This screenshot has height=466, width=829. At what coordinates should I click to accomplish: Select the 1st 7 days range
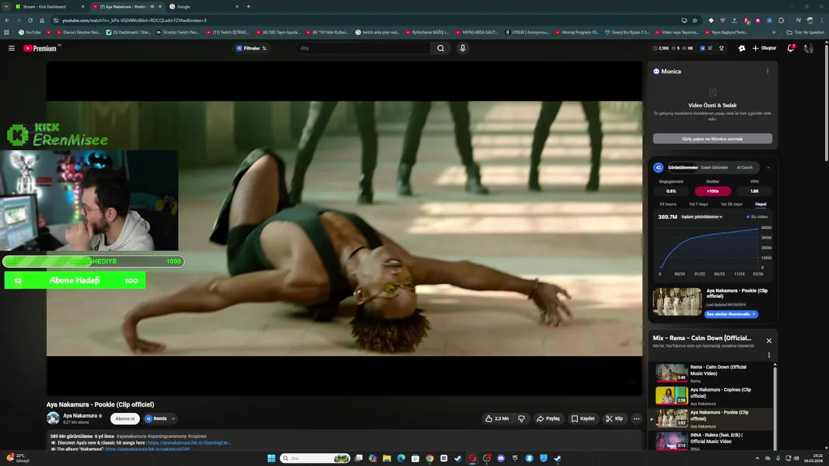(698, 204)
